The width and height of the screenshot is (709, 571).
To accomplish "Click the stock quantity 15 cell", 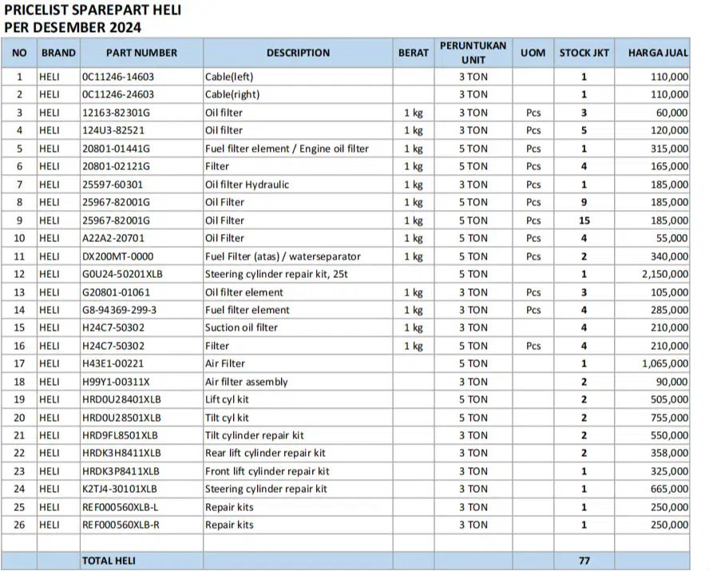I will [584, 220].
